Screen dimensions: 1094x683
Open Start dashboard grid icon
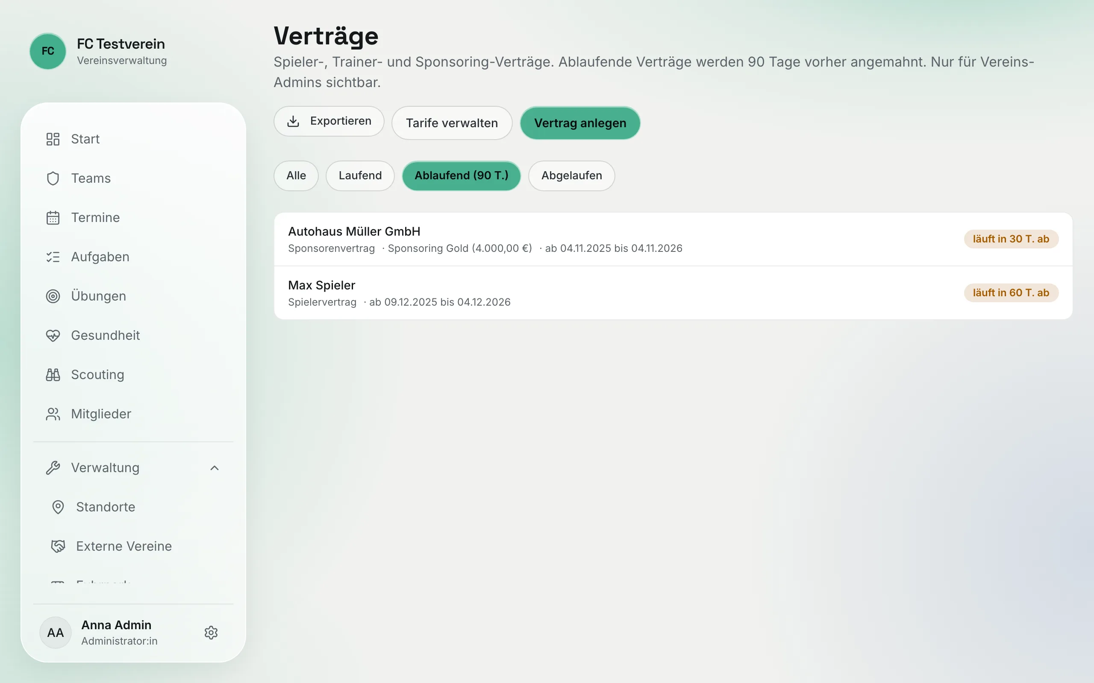click(x=53, y=139)
